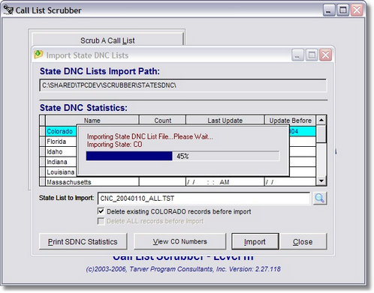Select the row marker next to Colorado
This screenshot has height=293, width=374.
pyautogui.click(x=42, y=131)
